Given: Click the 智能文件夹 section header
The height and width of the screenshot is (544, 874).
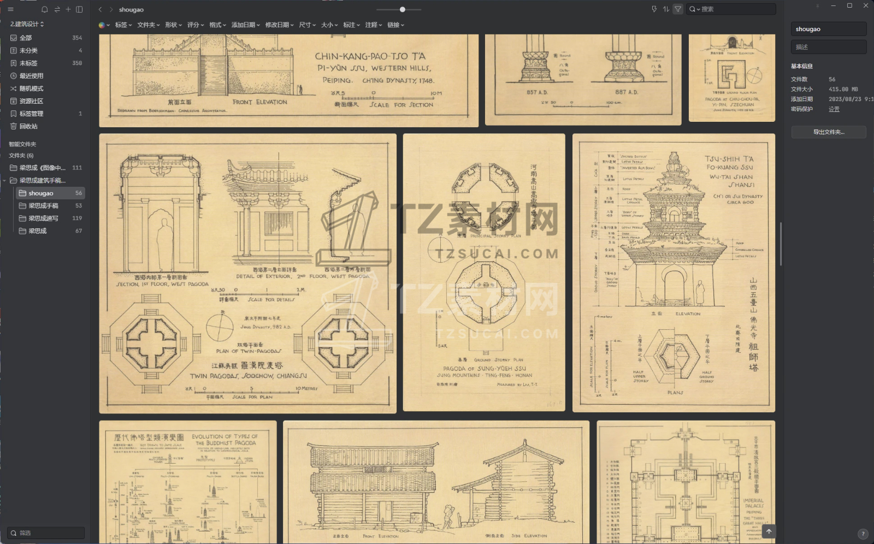Looking at the screenshot, I should coord(22,144).
